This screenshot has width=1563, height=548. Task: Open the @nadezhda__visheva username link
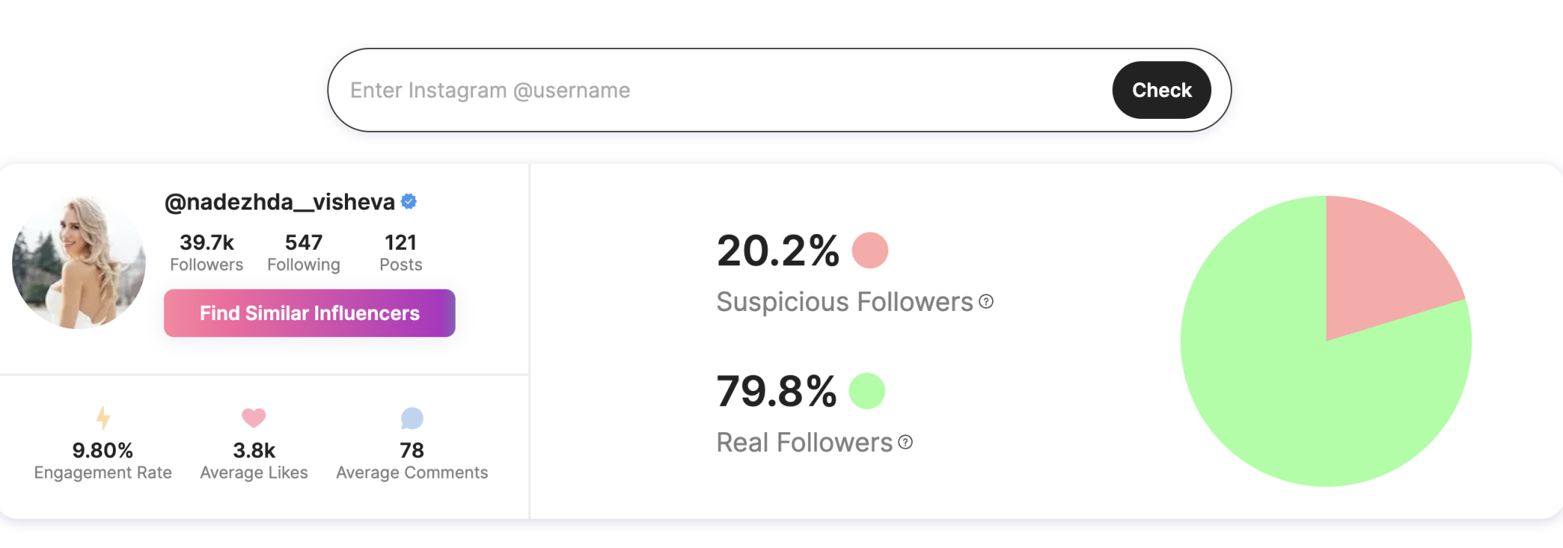(x=279, y=202)
